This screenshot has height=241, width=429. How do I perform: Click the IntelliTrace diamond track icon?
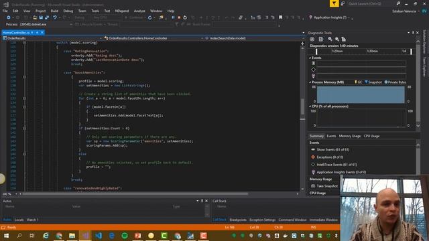pos(313,70)
